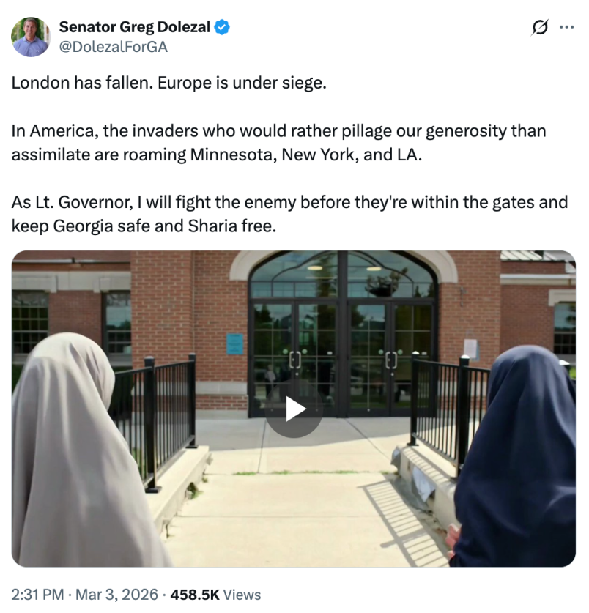Click the 'As Lt. Governor' paragraph
This screenshot has height=613, width=589.
tap(289, 215)
